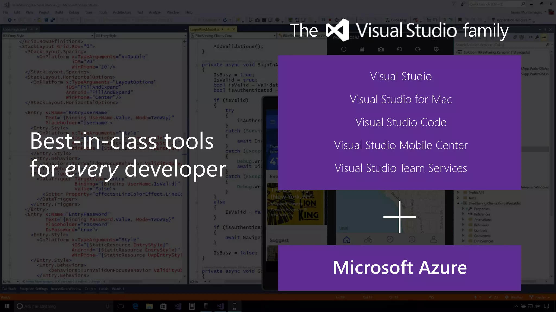Click the Save icon in the toolbar
Viewport: 556px width, 312px height.
[x=46, y=20]
